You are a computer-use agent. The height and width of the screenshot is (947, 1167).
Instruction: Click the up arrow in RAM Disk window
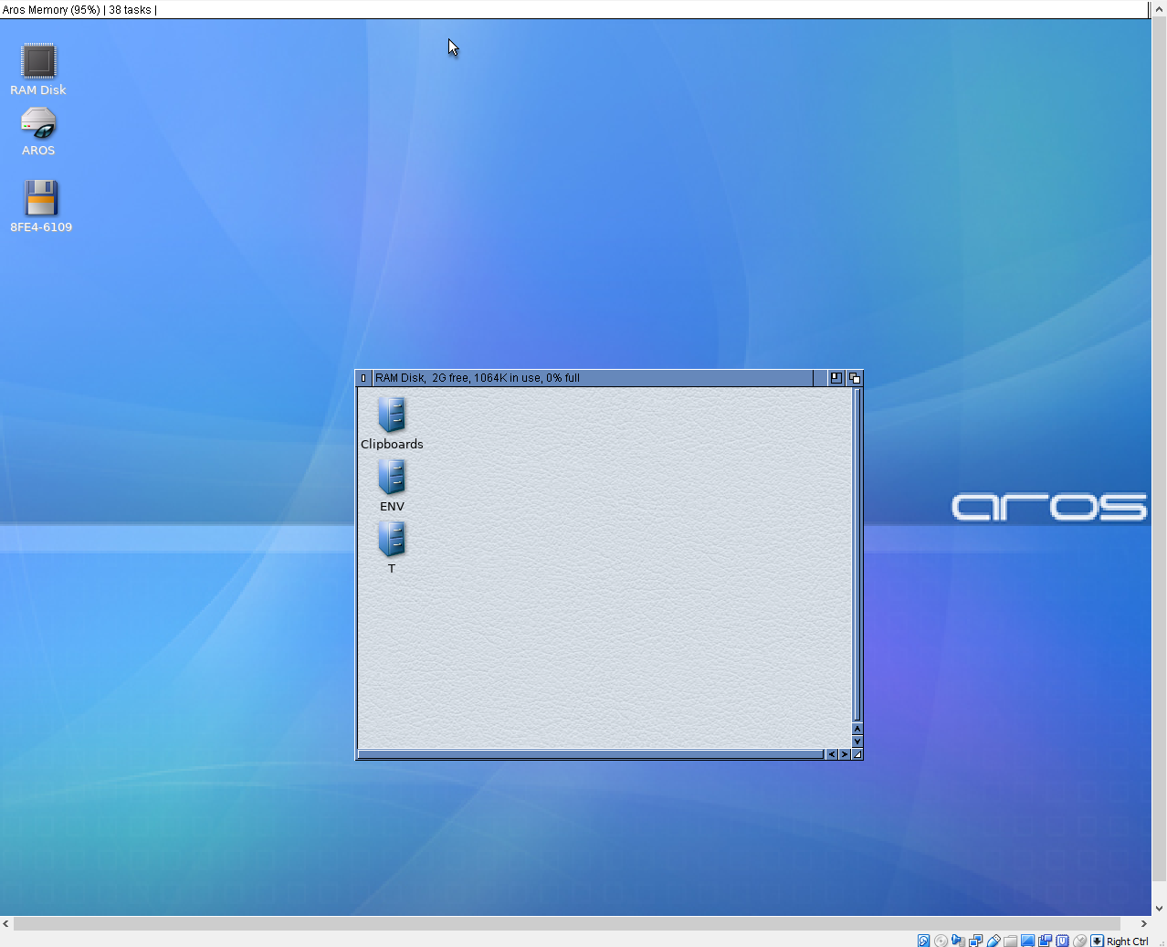(857, 729)
